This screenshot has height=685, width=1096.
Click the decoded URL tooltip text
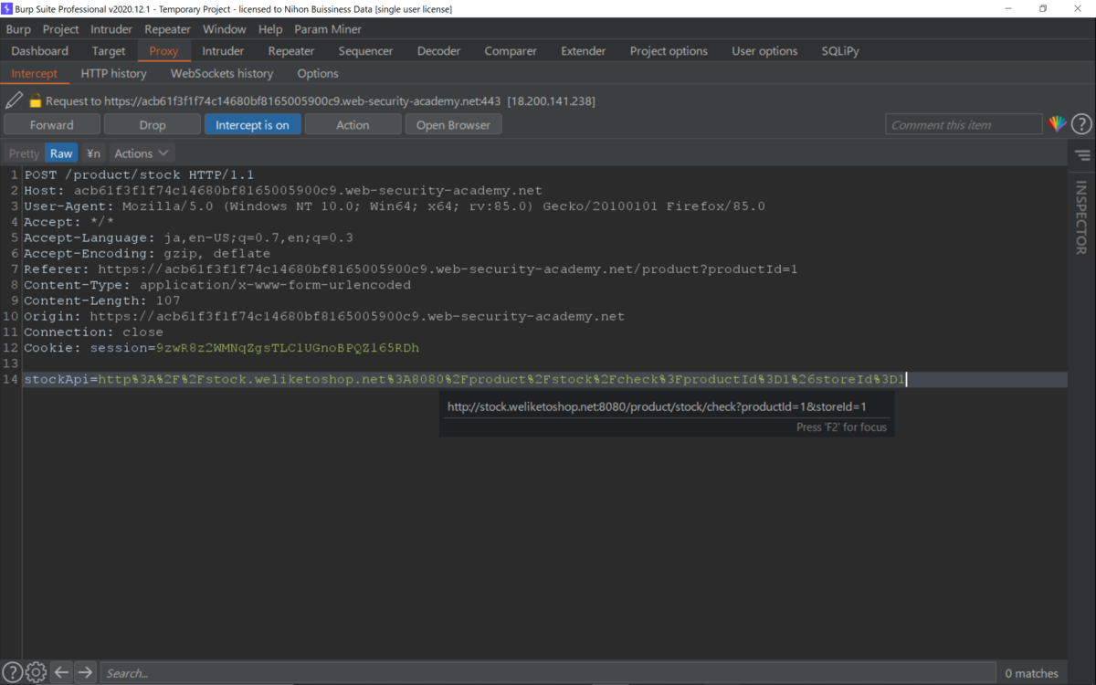click(x=657, y=407)
